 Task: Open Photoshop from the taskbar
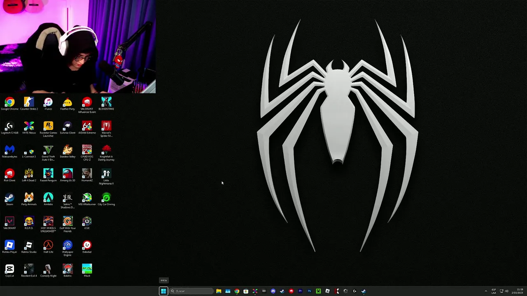tap(309, 291)
